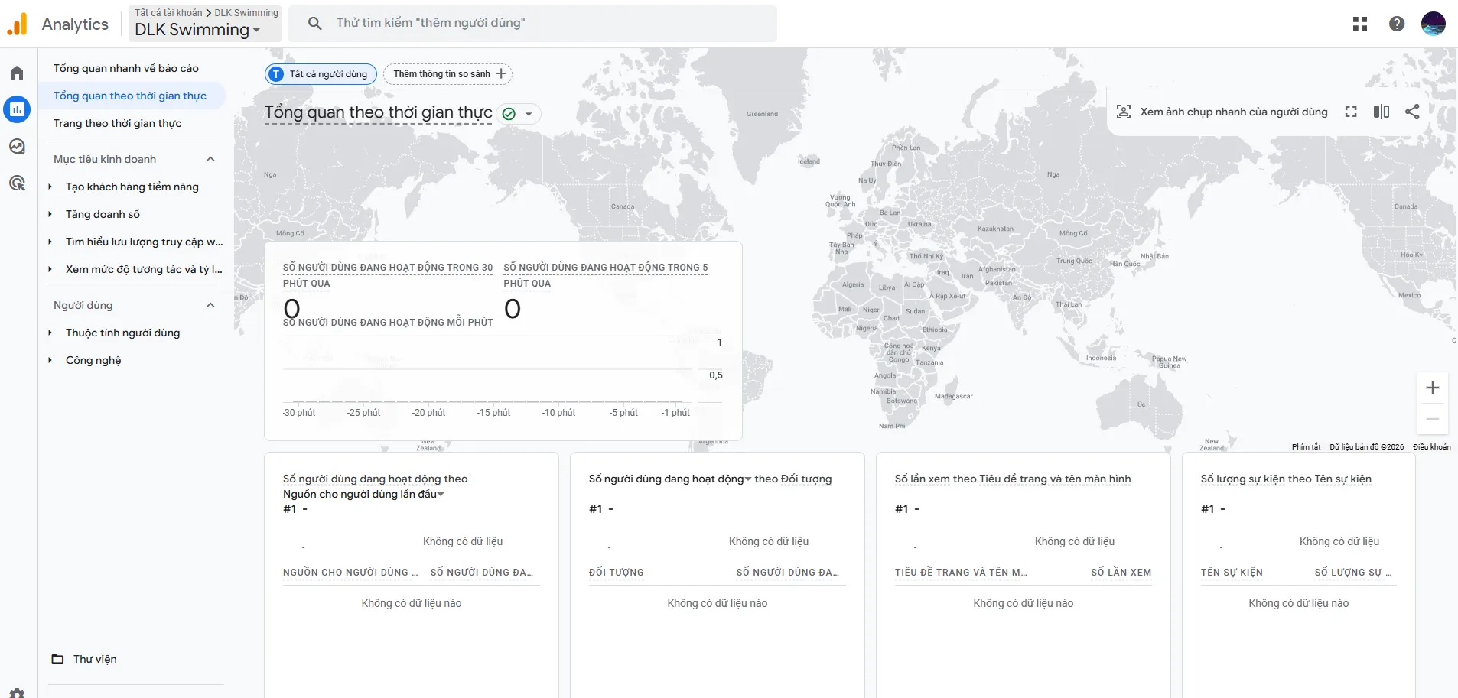This screenshot has width=1458, height=698.
Task: Expand Tìm hiểu lưu lượng truy cập item
Action: pos(50,242)
